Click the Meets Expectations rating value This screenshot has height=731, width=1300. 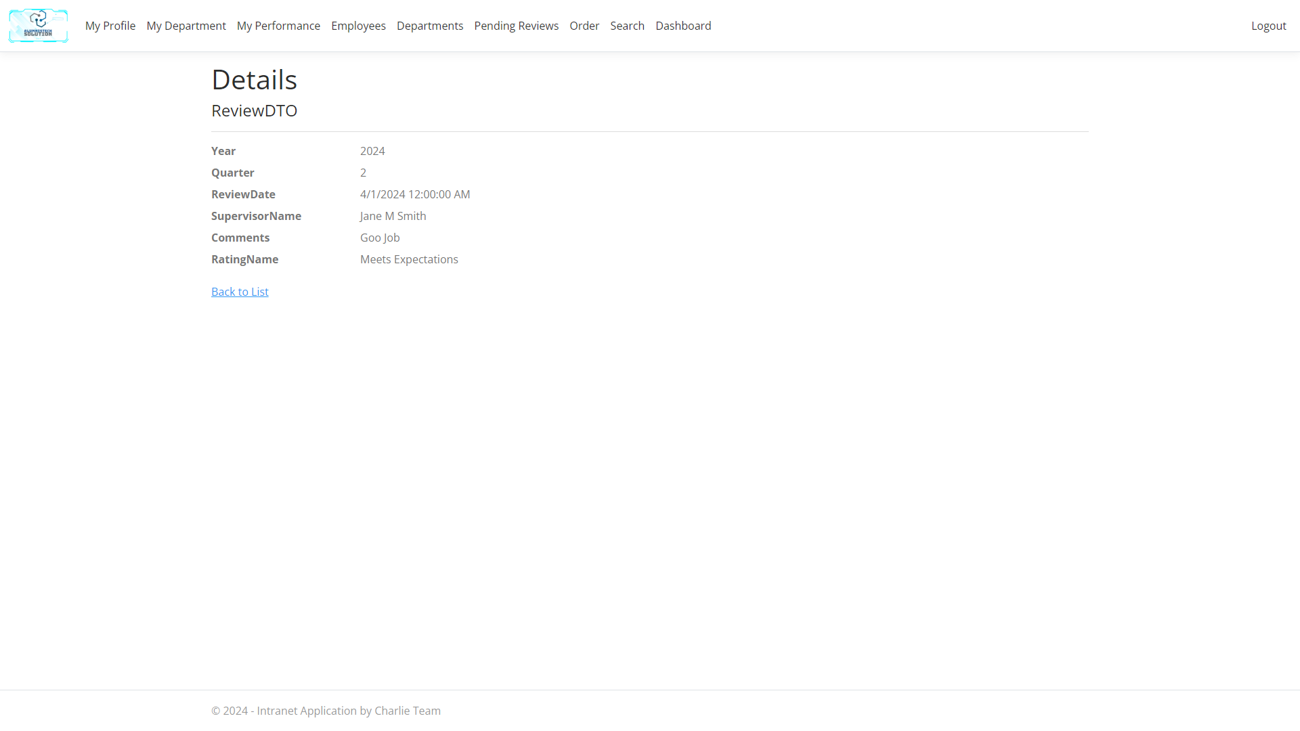pos(409,259)
